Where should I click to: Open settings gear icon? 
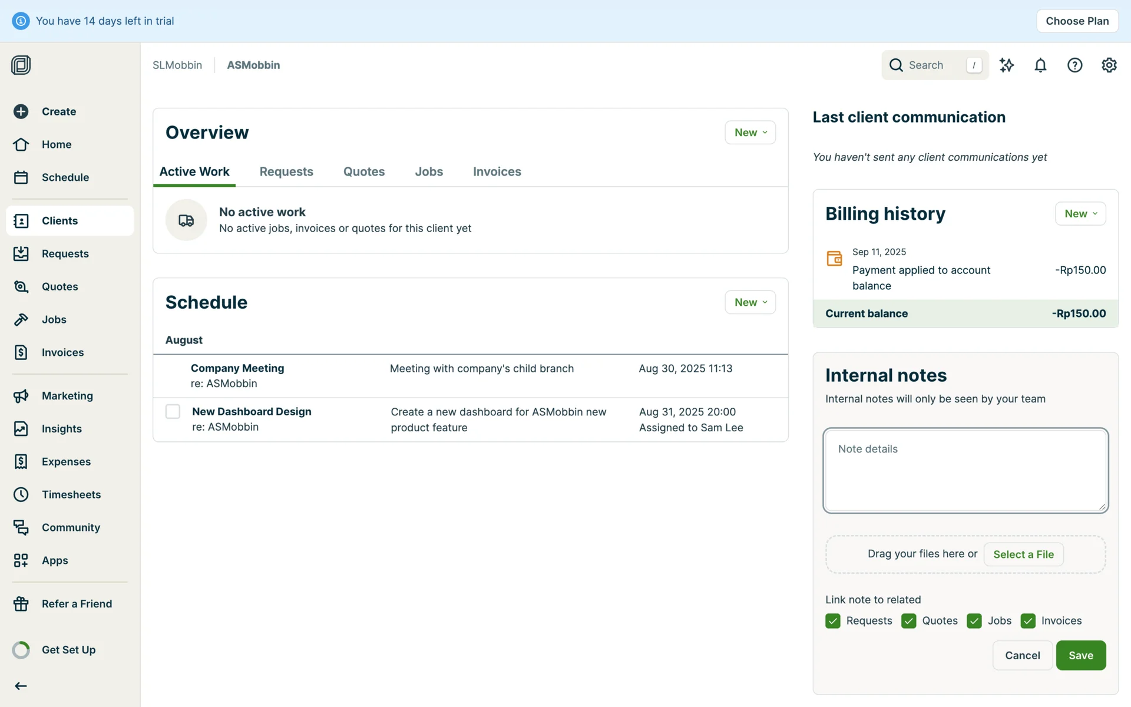pos(1109,65)
